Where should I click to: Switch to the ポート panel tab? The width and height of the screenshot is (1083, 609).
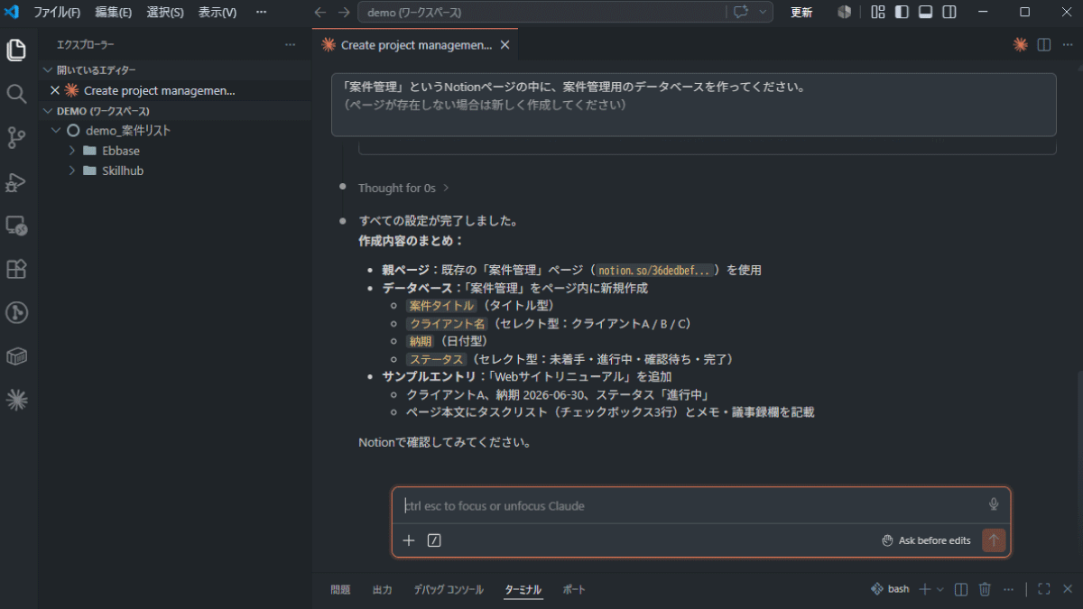[x=574, y=589]
